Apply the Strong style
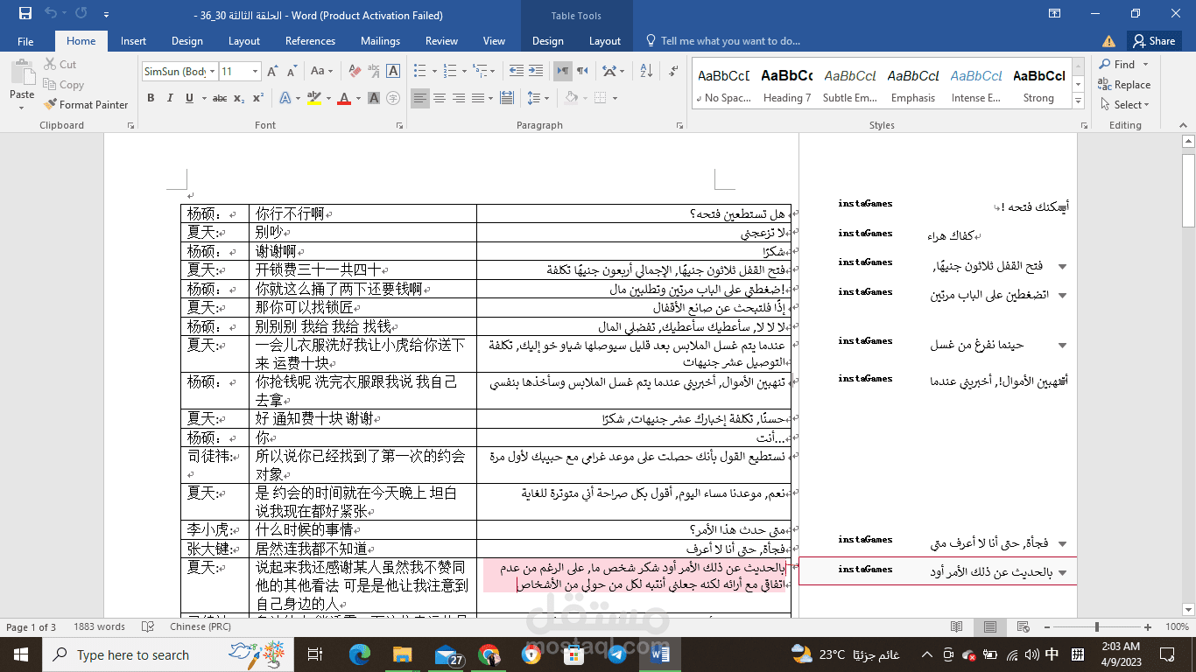 pos(1038,85)
